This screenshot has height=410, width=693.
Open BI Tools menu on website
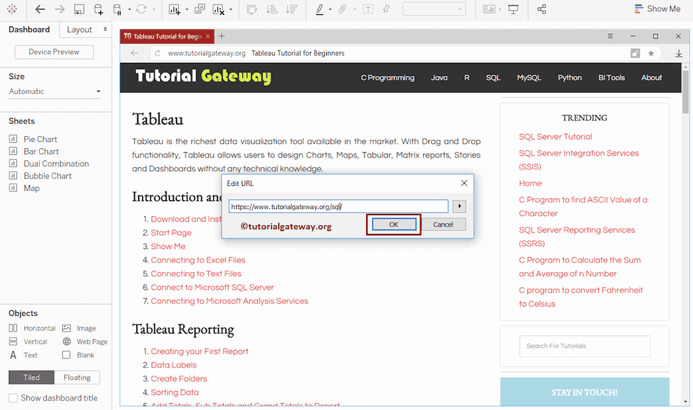611,78
